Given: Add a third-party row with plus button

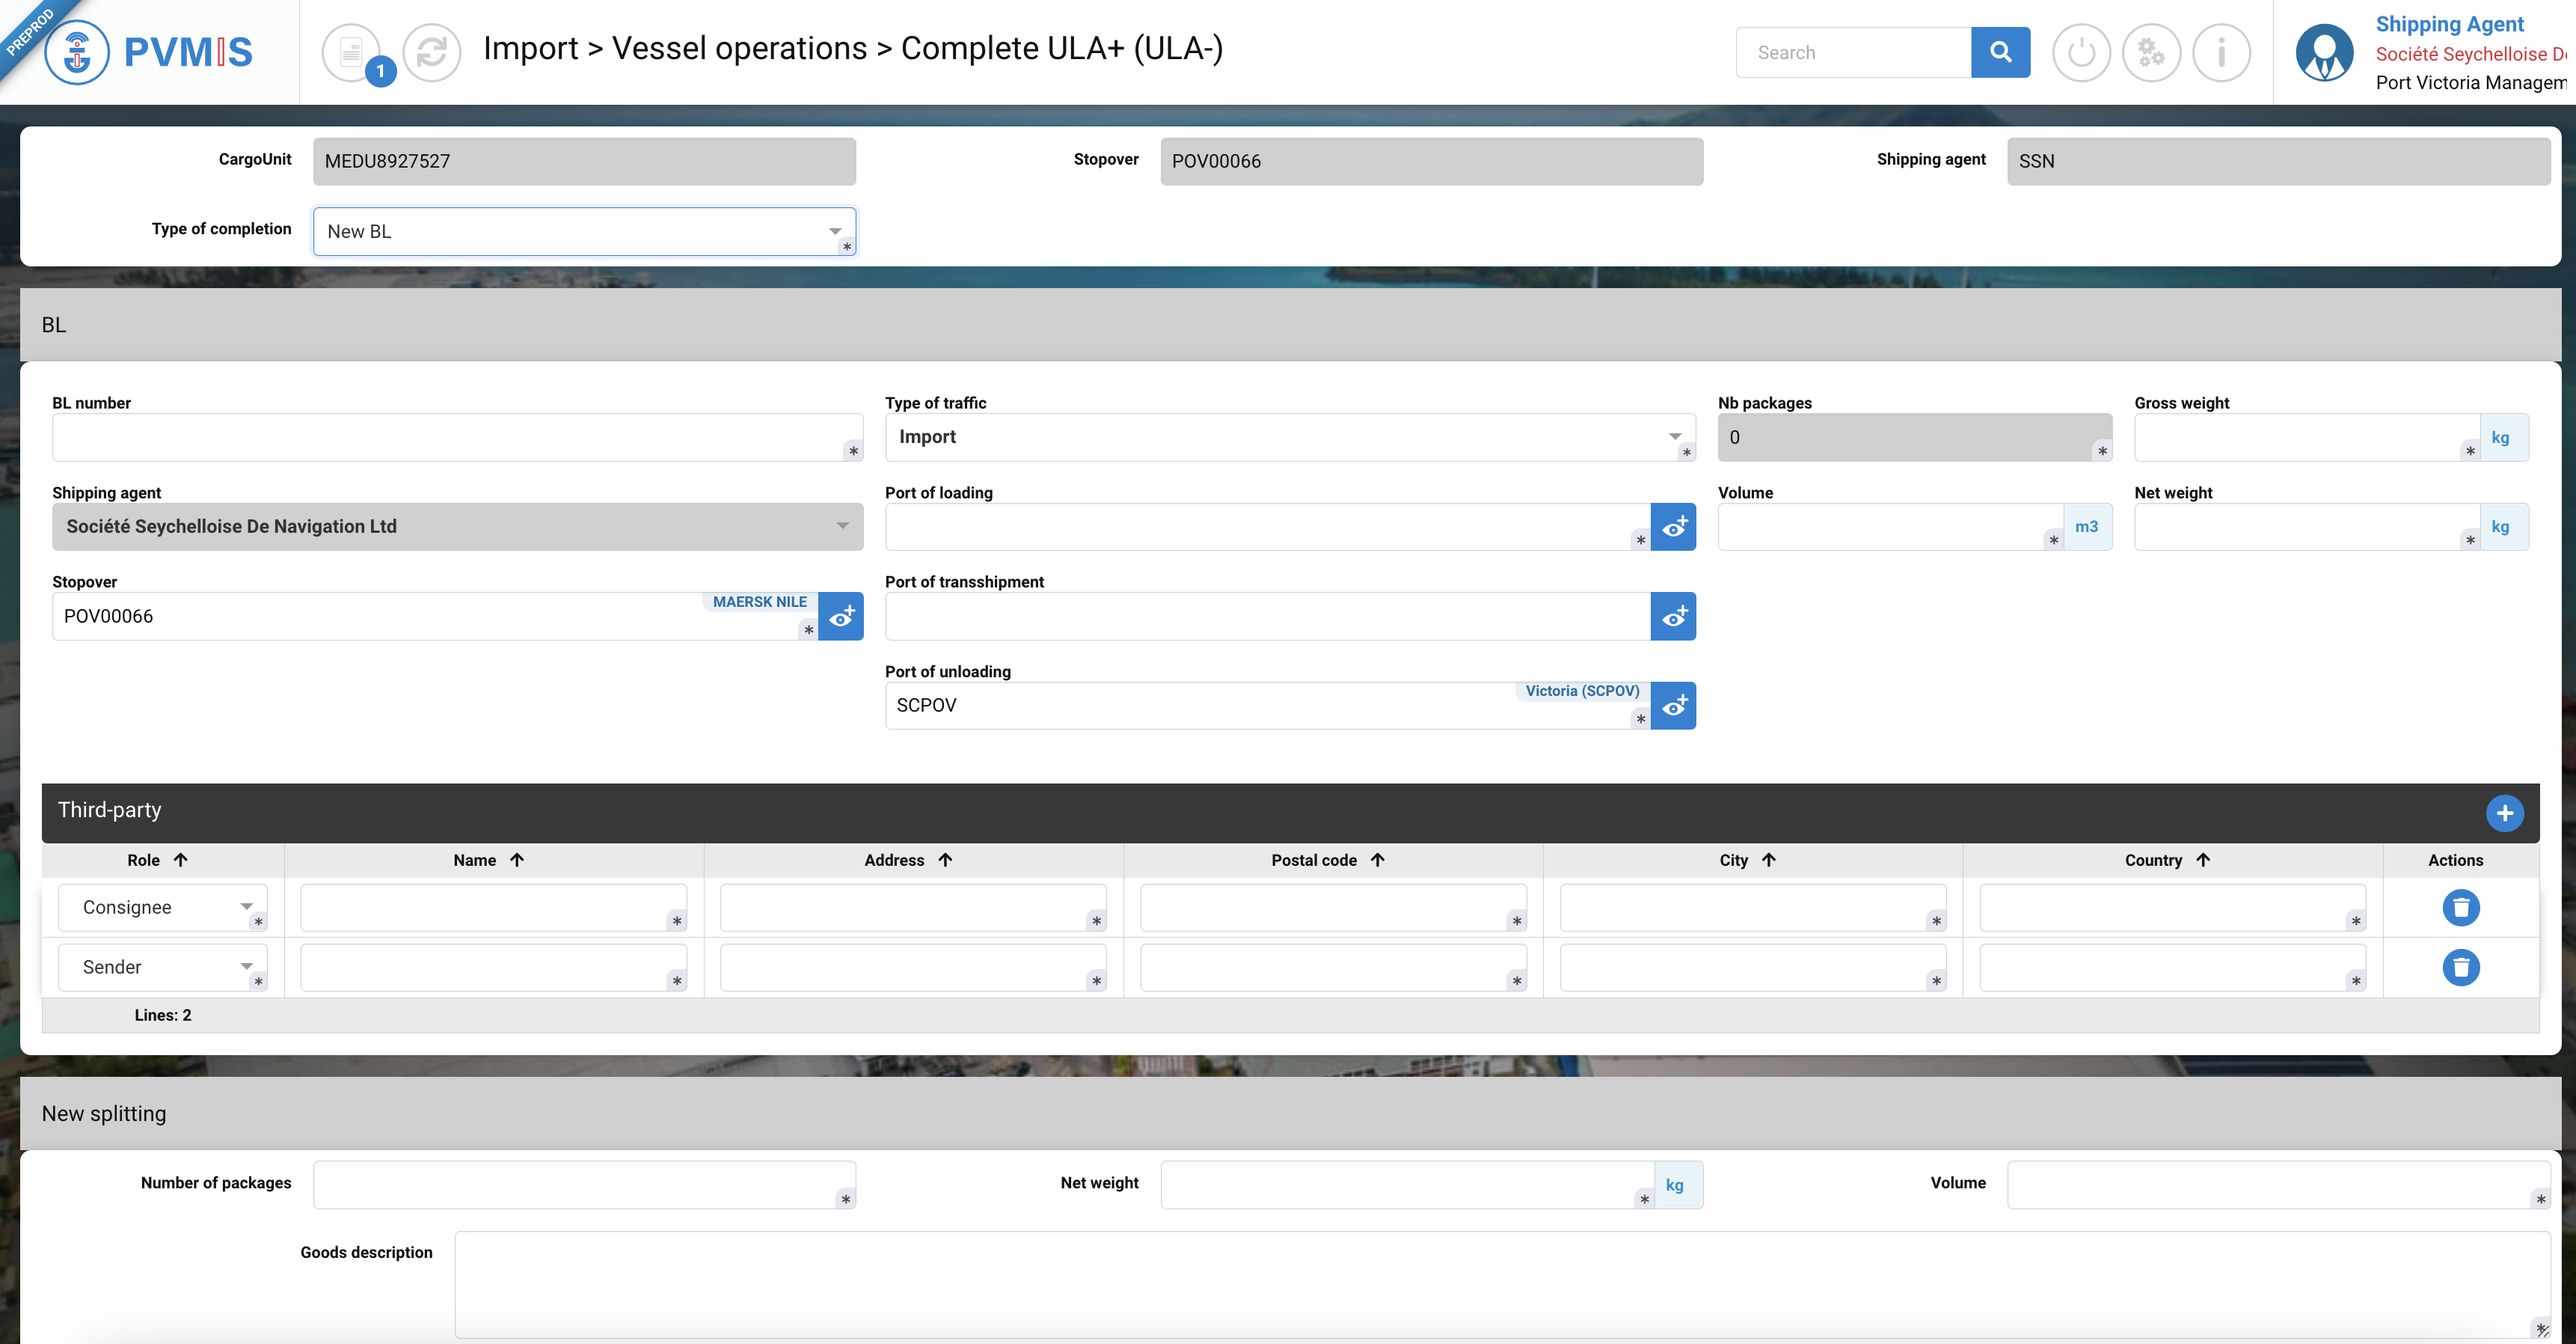Looking at the screenshot, I should 2504,813.
